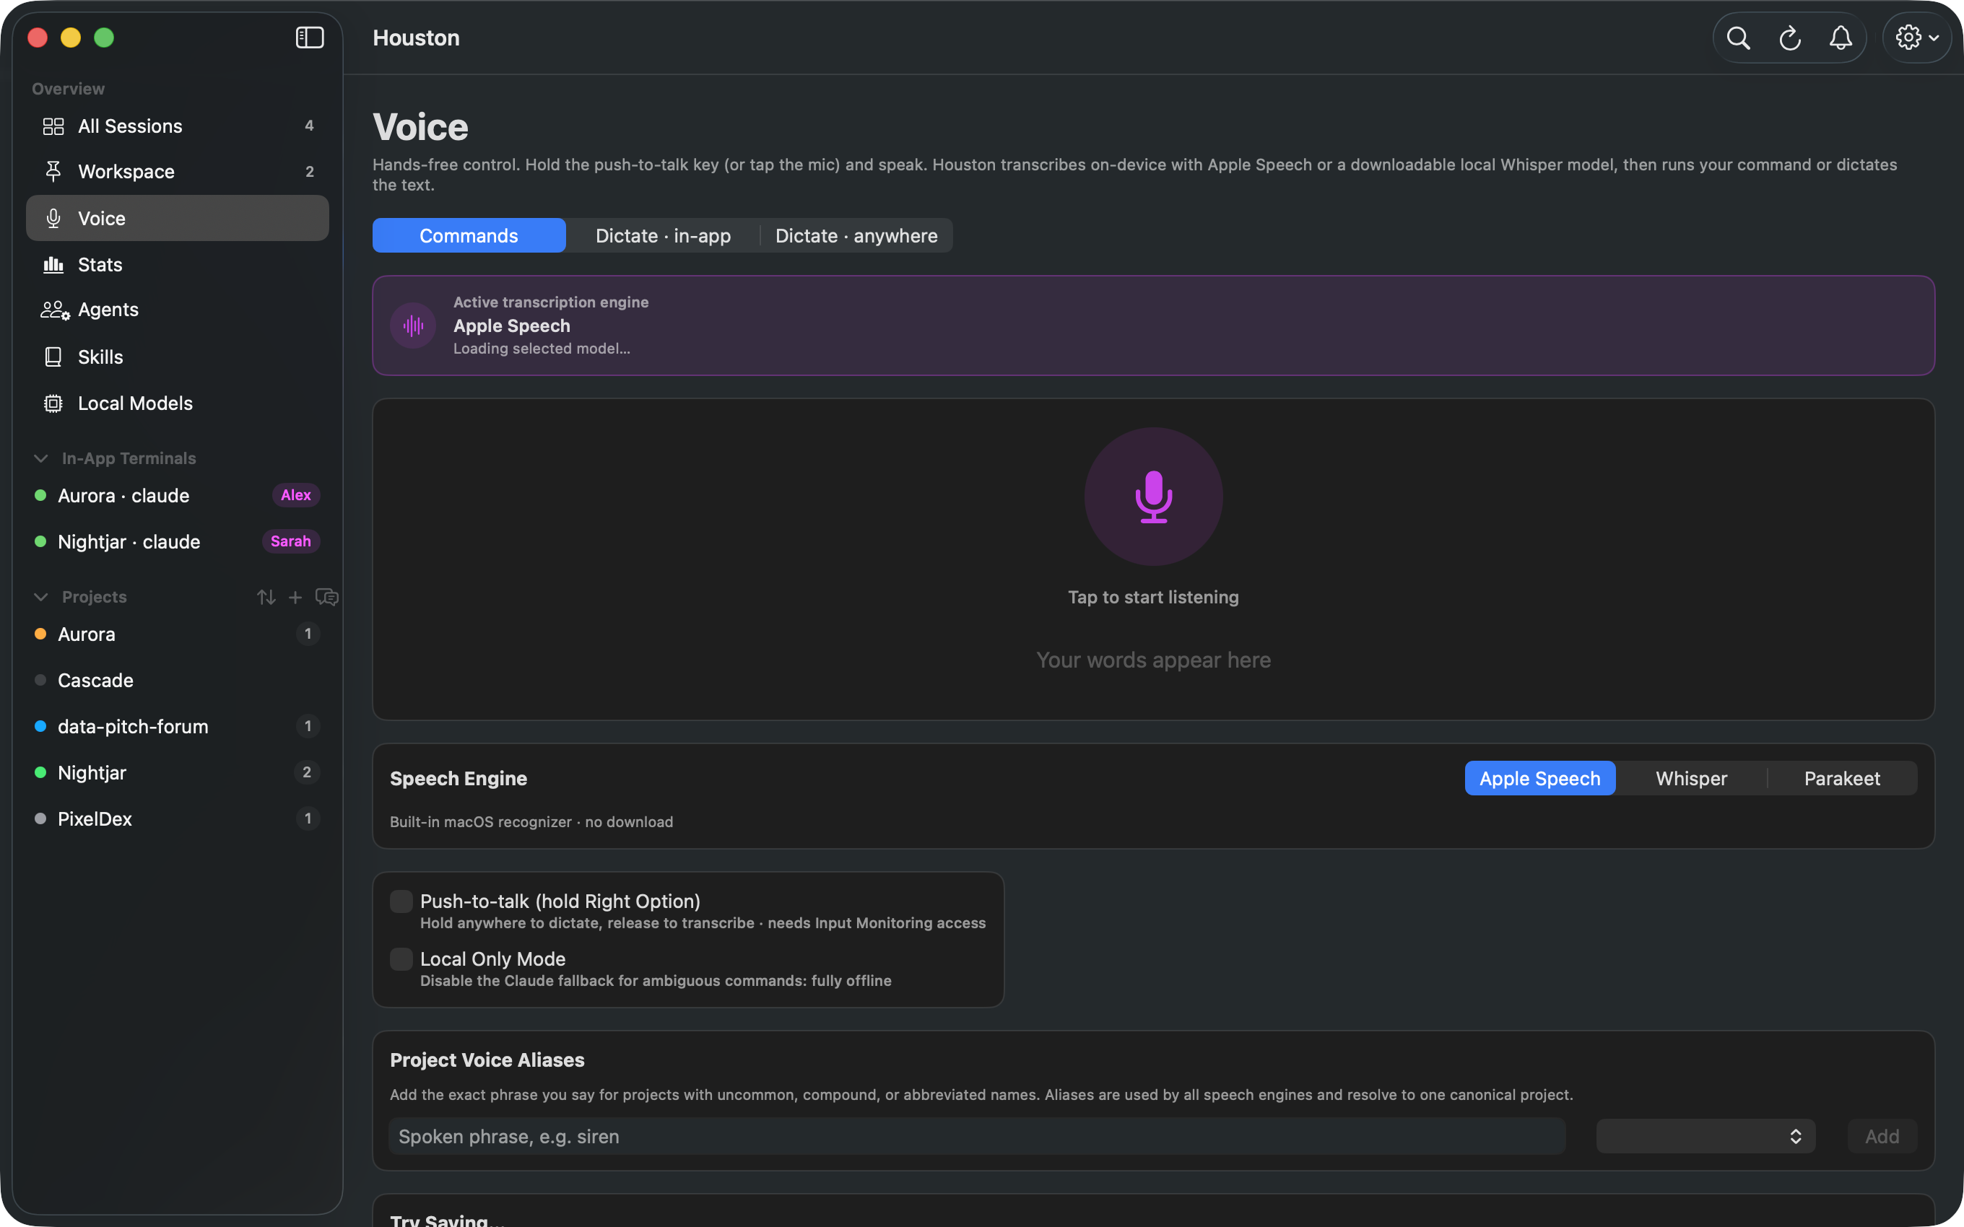Image resolution: width=1964 pixels, height=1227 pixels.
Task: Click the waveform icon in transcription banner
Action: click(413, 326)
